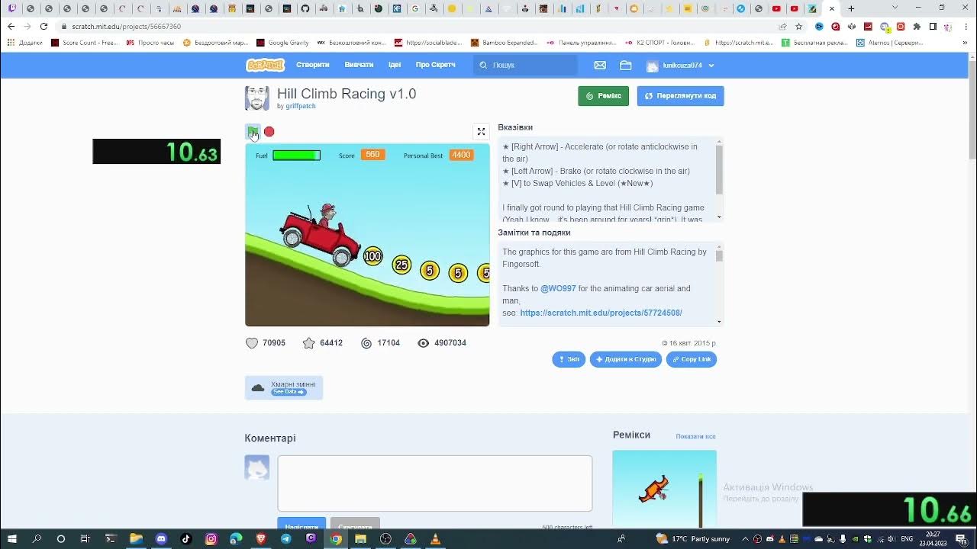Screen dimensions: 977x549
Task: Open the @WO997 user link
Action: [x=558, y=288]
